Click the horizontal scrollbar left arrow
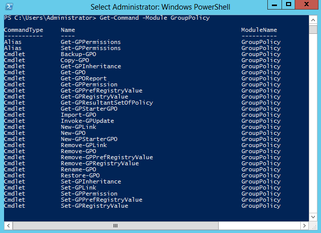Image resolution: width=321 pixels, height=233 pixels. pyautogui.click(x=8, y=225)
